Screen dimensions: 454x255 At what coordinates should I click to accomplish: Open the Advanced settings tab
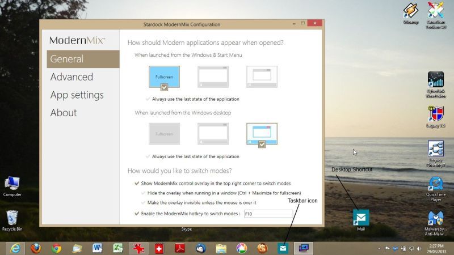[x=72, y=77]
